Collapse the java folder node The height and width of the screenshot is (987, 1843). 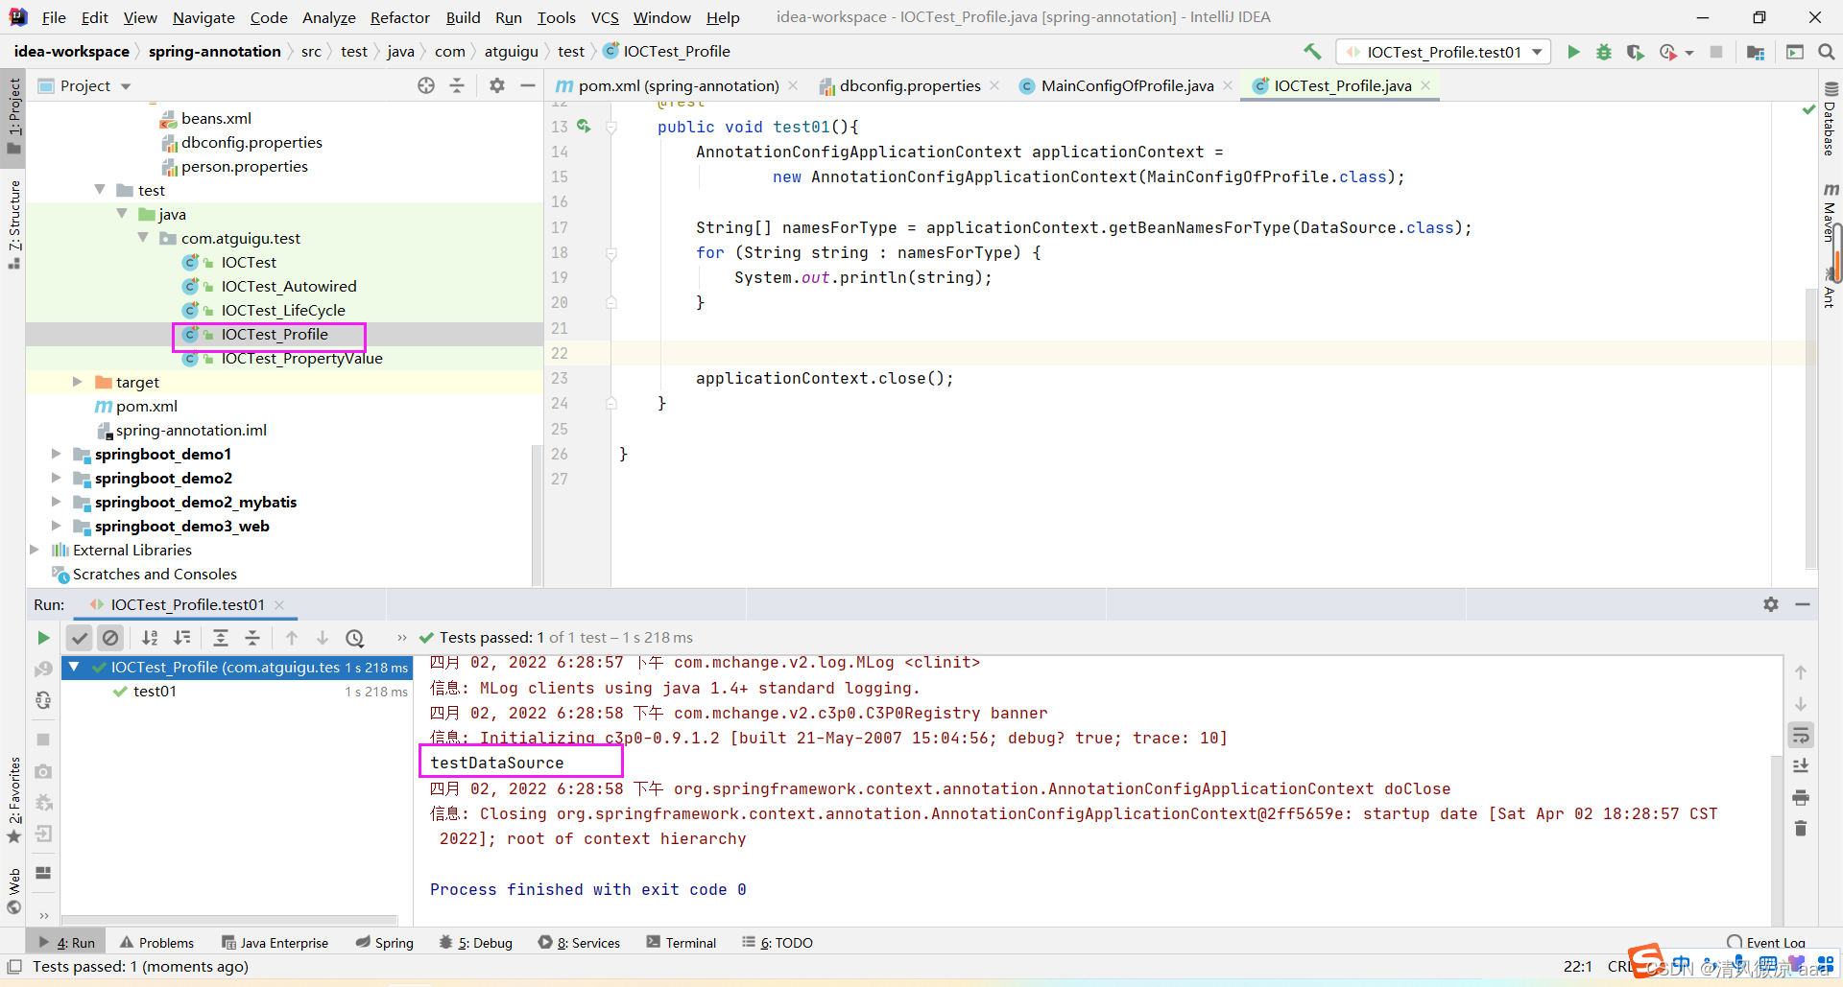pos(122,214)
